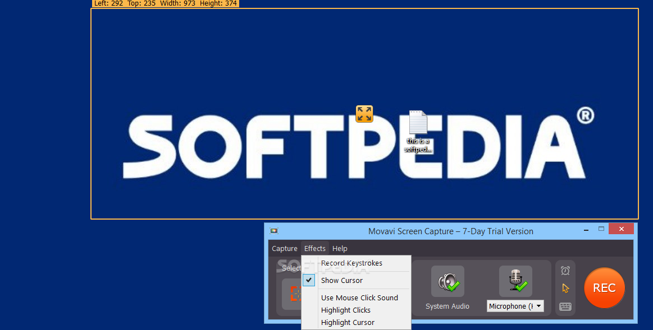Image resolution: width=653 pixels, height=330 pixels.
Task: Toggle the cursor effects arrow icon
Action: click(x=565, y=288)
